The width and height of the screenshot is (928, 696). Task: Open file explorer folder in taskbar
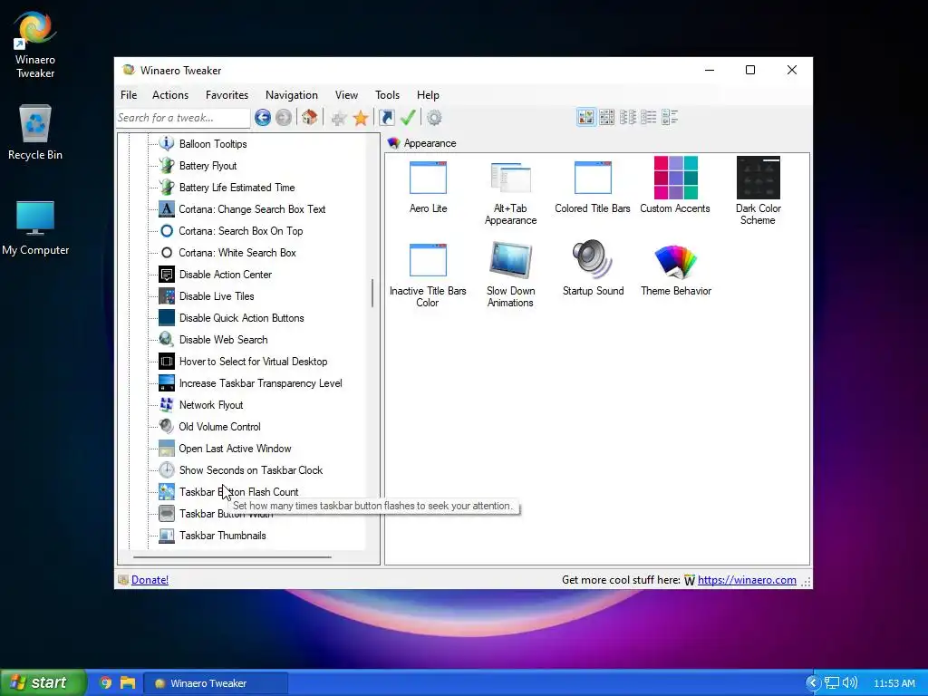tap(128, 683)
